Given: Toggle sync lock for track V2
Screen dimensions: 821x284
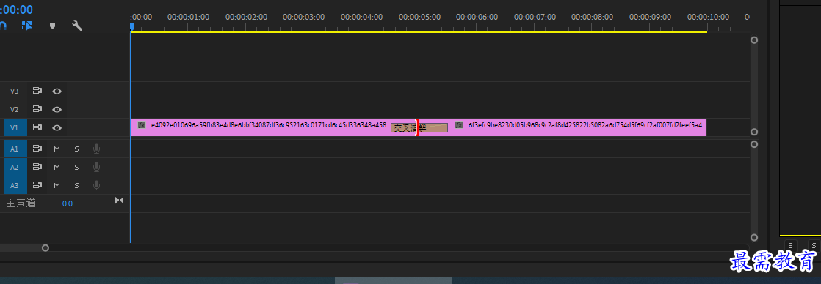Looking at the screenshot, I should [x=37, y=109].
